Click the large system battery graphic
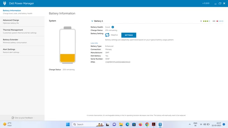 click(x=67, y=45)
